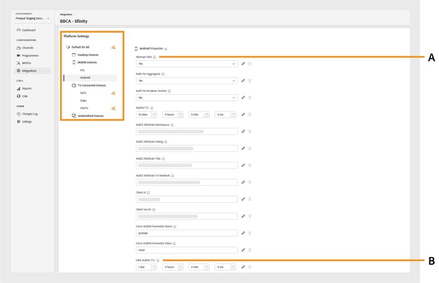Open the Auth Per Aggregator dropdown
The image size is (439, 283).
(x=187, y=81)
